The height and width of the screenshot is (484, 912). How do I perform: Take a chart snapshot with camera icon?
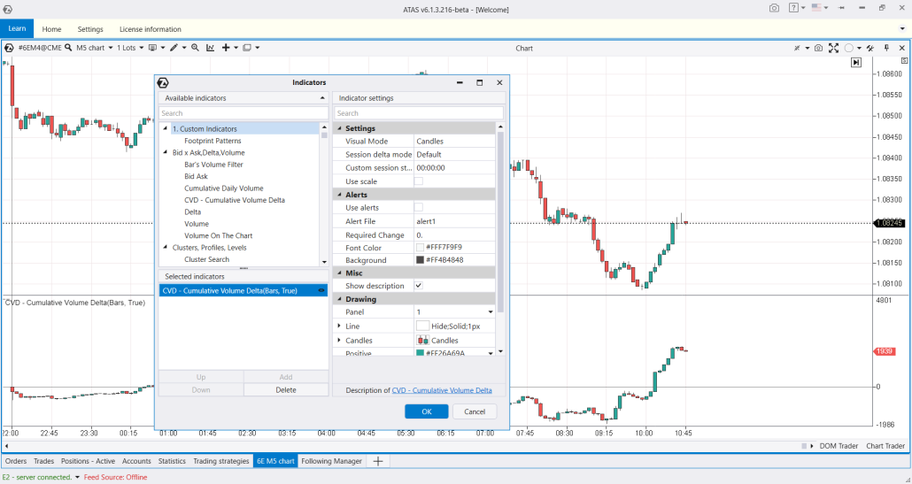pos(818,48)
